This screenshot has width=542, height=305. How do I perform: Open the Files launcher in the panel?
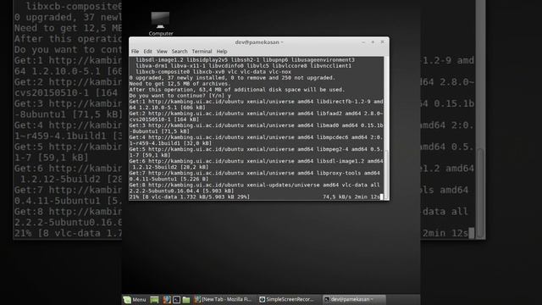186,299
